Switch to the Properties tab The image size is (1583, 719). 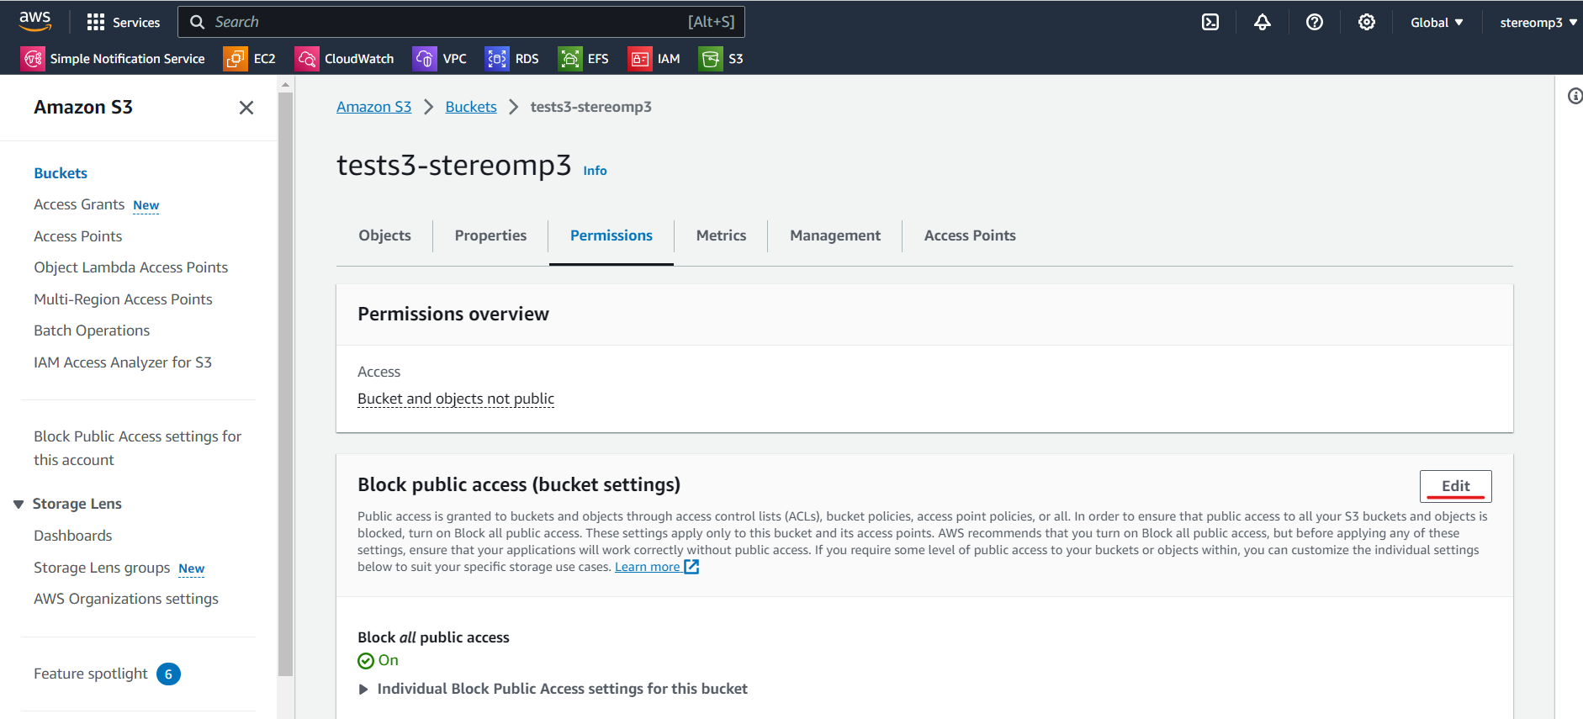click(491, 236)
